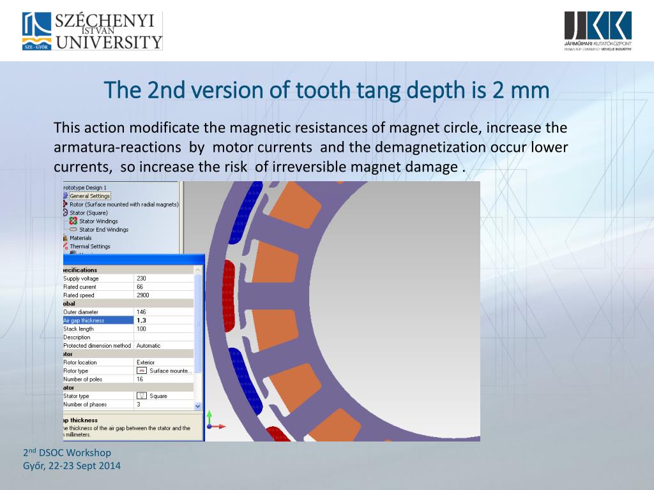This screenshot has width=654, height=490.
Task: Click the Prototype Design 1 root node
Action: click(85, 188)
